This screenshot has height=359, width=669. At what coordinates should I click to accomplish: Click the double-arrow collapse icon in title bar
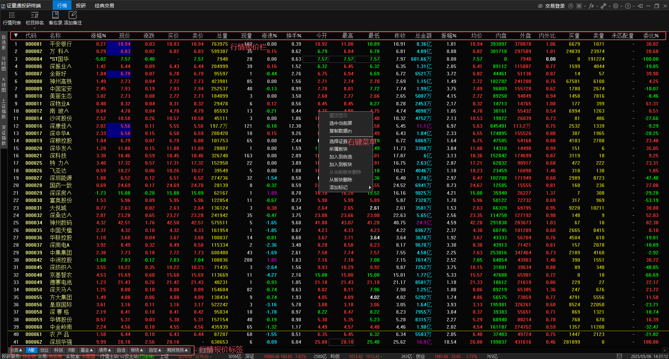pyautogui.click(x=640, y=6)
